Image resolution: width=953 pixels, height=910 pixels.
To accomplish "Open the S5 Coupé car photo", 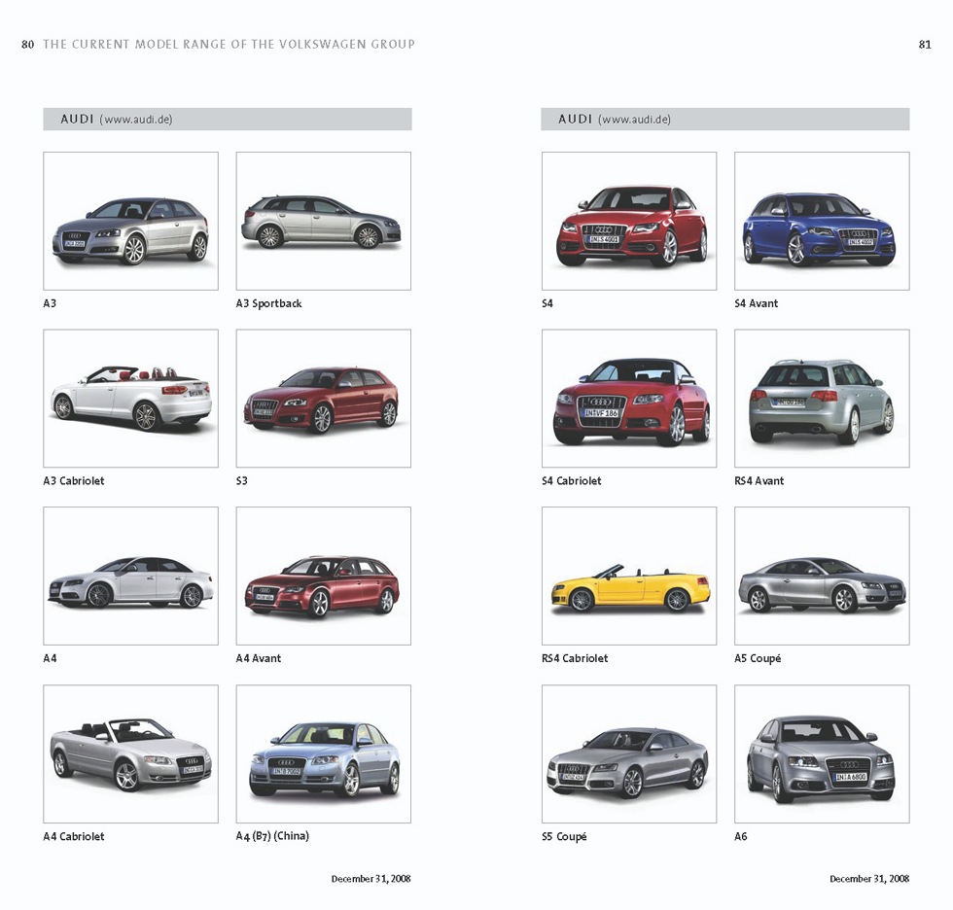I will (x=629, y=754).
